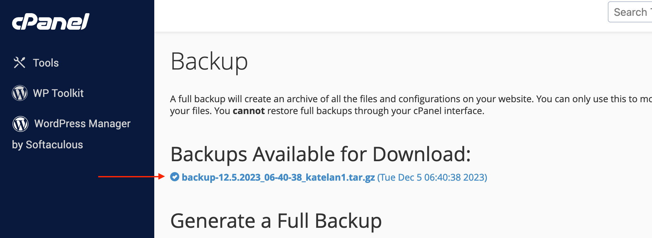Click the WordPress Manager logo icon
The height and width of the screenshot is (238, 652).
point(20,124)
